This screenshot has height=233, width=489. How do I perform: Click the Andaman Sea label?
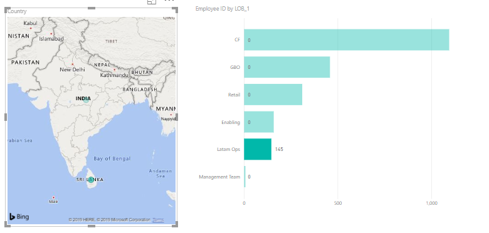pos(160,173)
